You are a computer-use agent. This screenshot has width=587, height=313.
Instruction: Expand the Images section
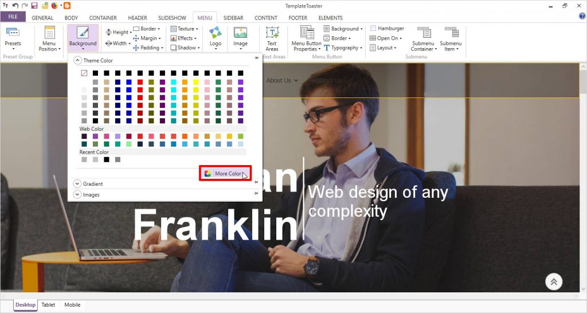point(77,195)
